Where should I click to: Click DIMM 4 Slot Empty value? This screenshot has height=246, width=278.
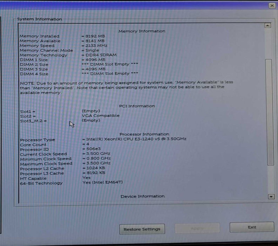[x=110, y=73]
